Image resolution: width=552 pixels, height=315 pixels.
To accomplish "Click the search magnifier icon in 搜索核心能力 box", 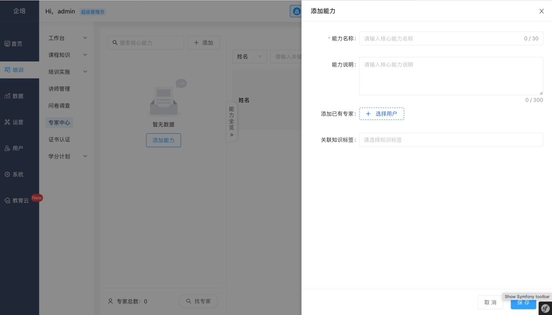I will pos(115,43).
